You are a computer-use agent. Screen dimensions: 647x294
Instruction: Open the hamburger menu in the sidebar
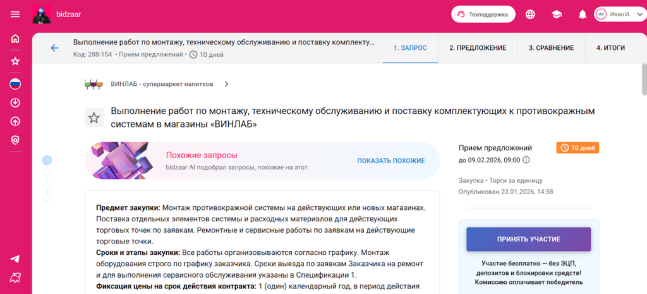click(15, 15)
